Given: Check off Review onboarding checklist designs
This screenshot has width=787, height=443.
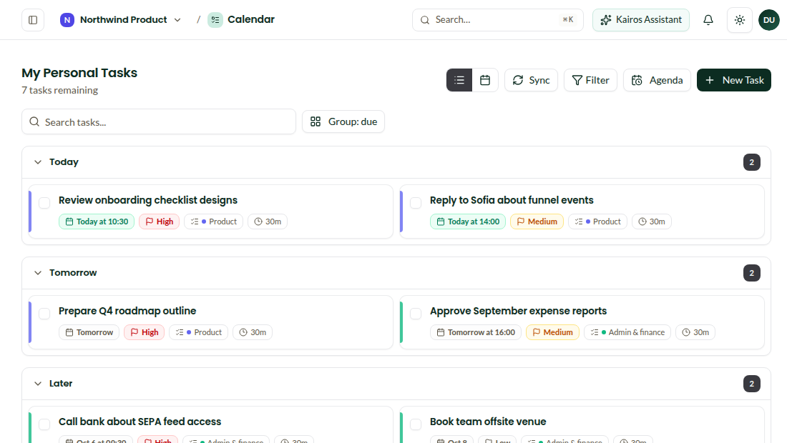Looking at the screenshot, I should (x=44, y=203).
